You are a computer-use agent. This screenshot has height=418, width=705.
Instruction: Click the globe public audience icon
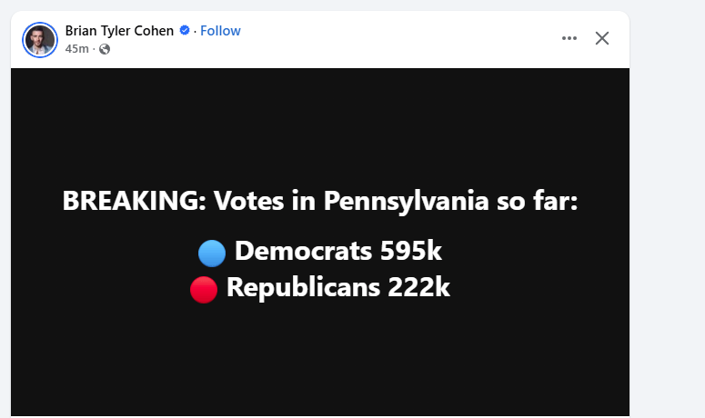click(105, 49)
